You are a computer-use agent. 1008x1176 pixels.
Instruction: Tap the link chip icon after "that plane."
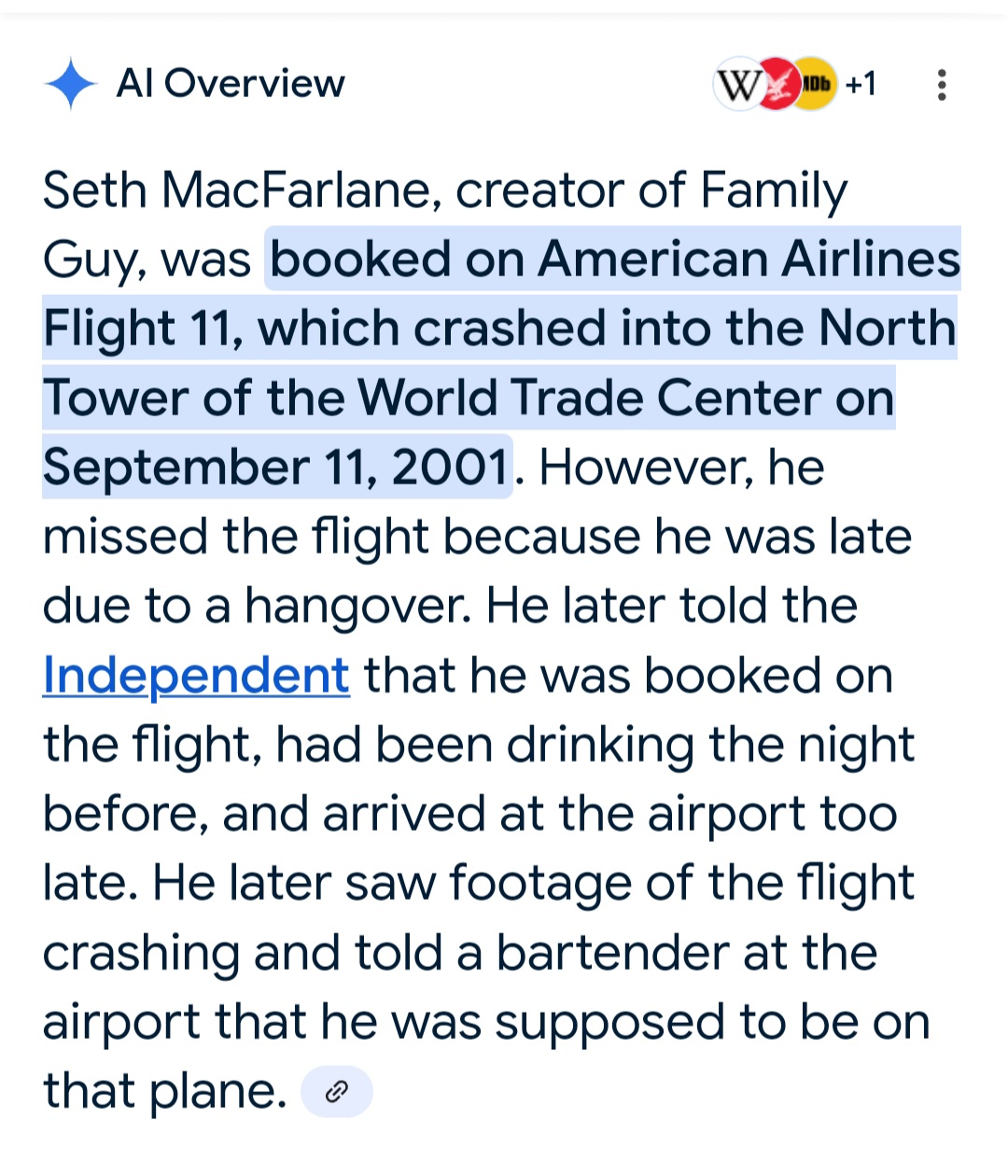tap(337, 1091)
